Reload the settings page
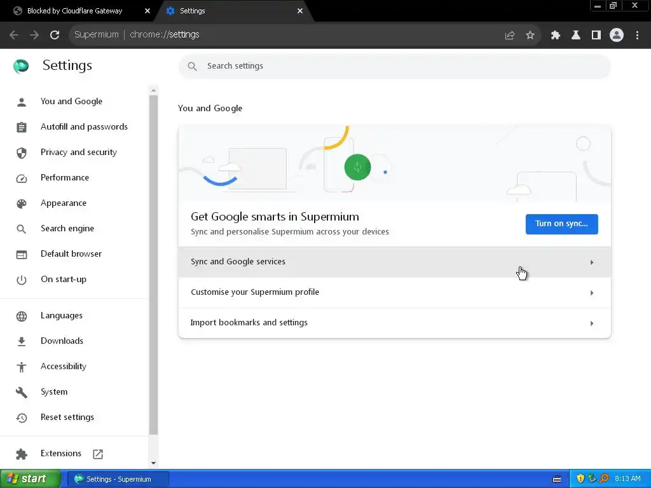 pyautogui.click(x=55, y=35)
